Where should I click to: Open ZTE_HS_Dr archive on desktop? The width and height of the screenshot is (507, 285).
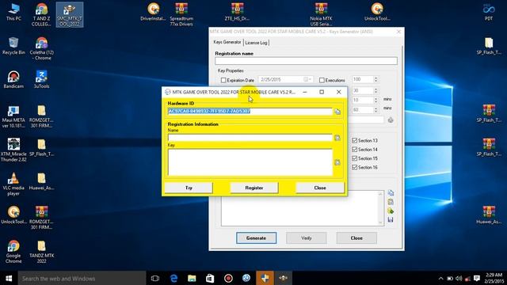tap(237, 12)
